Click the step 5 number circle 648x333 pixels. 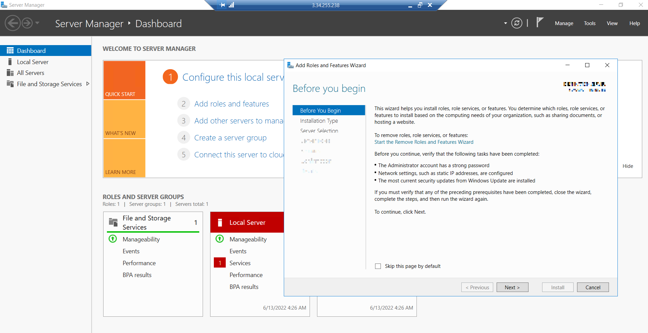184,154
